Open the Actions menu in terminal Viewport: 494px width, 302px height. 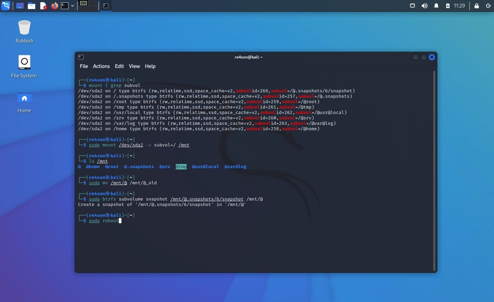click(x=101, y=66)
